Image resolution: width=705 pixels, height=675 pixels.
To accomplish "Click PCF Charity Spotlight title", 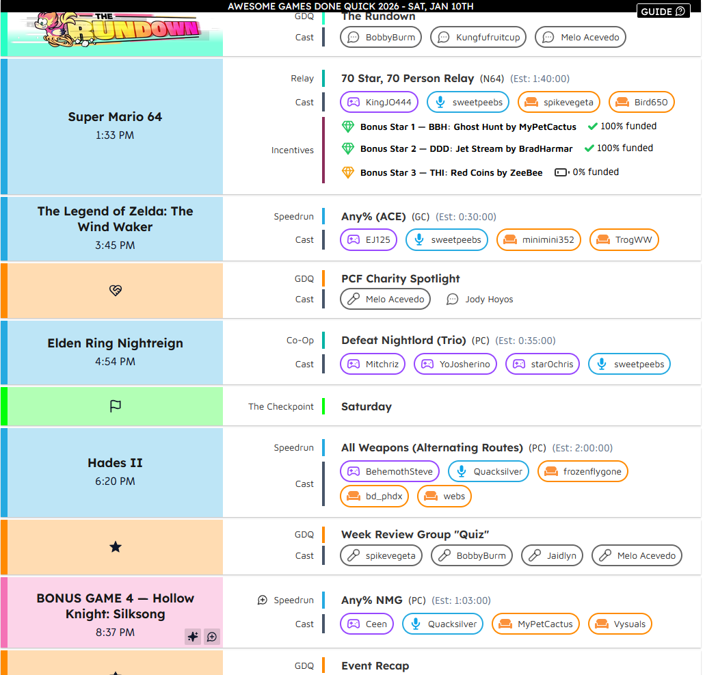I will tap(401, 278).
